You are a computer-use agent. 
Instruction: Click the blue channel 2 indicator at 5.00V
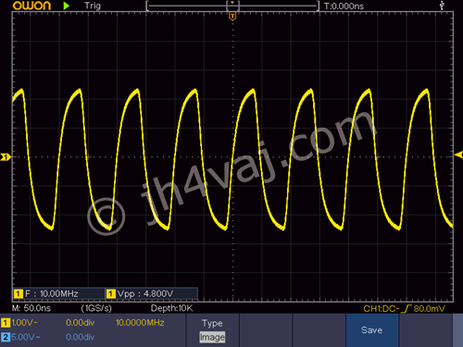(6, 337)
